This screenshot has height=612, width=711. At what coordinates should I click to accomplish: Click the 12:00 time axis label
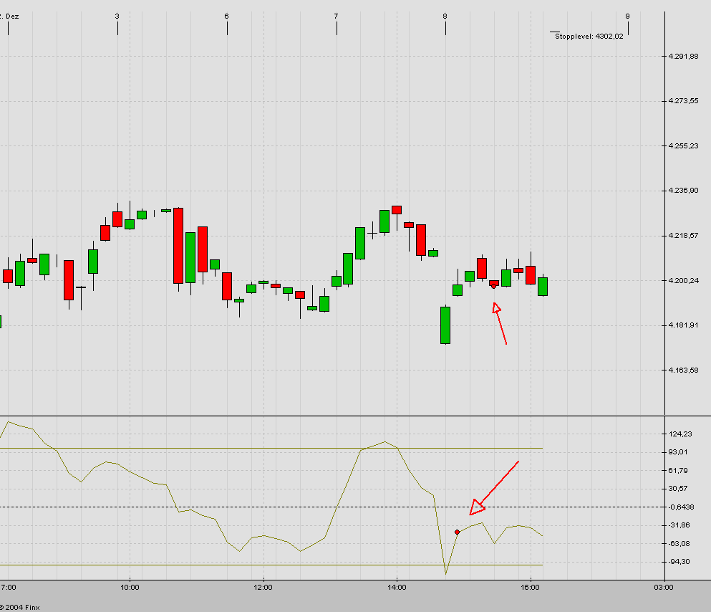pyautogui.click(x=263, y=588)
